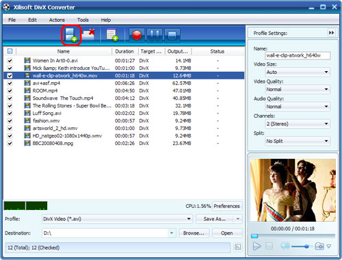Viewport: 342px width, 260px height.
Task: Open the Help menu
Action: tap(106, 20)
